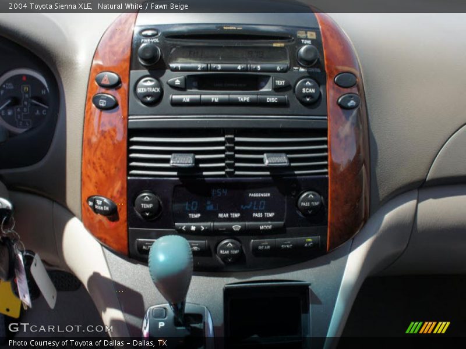Screen dimensions: 466x349
Task: Touch the left vent direction tab
Action: point(182,159)
